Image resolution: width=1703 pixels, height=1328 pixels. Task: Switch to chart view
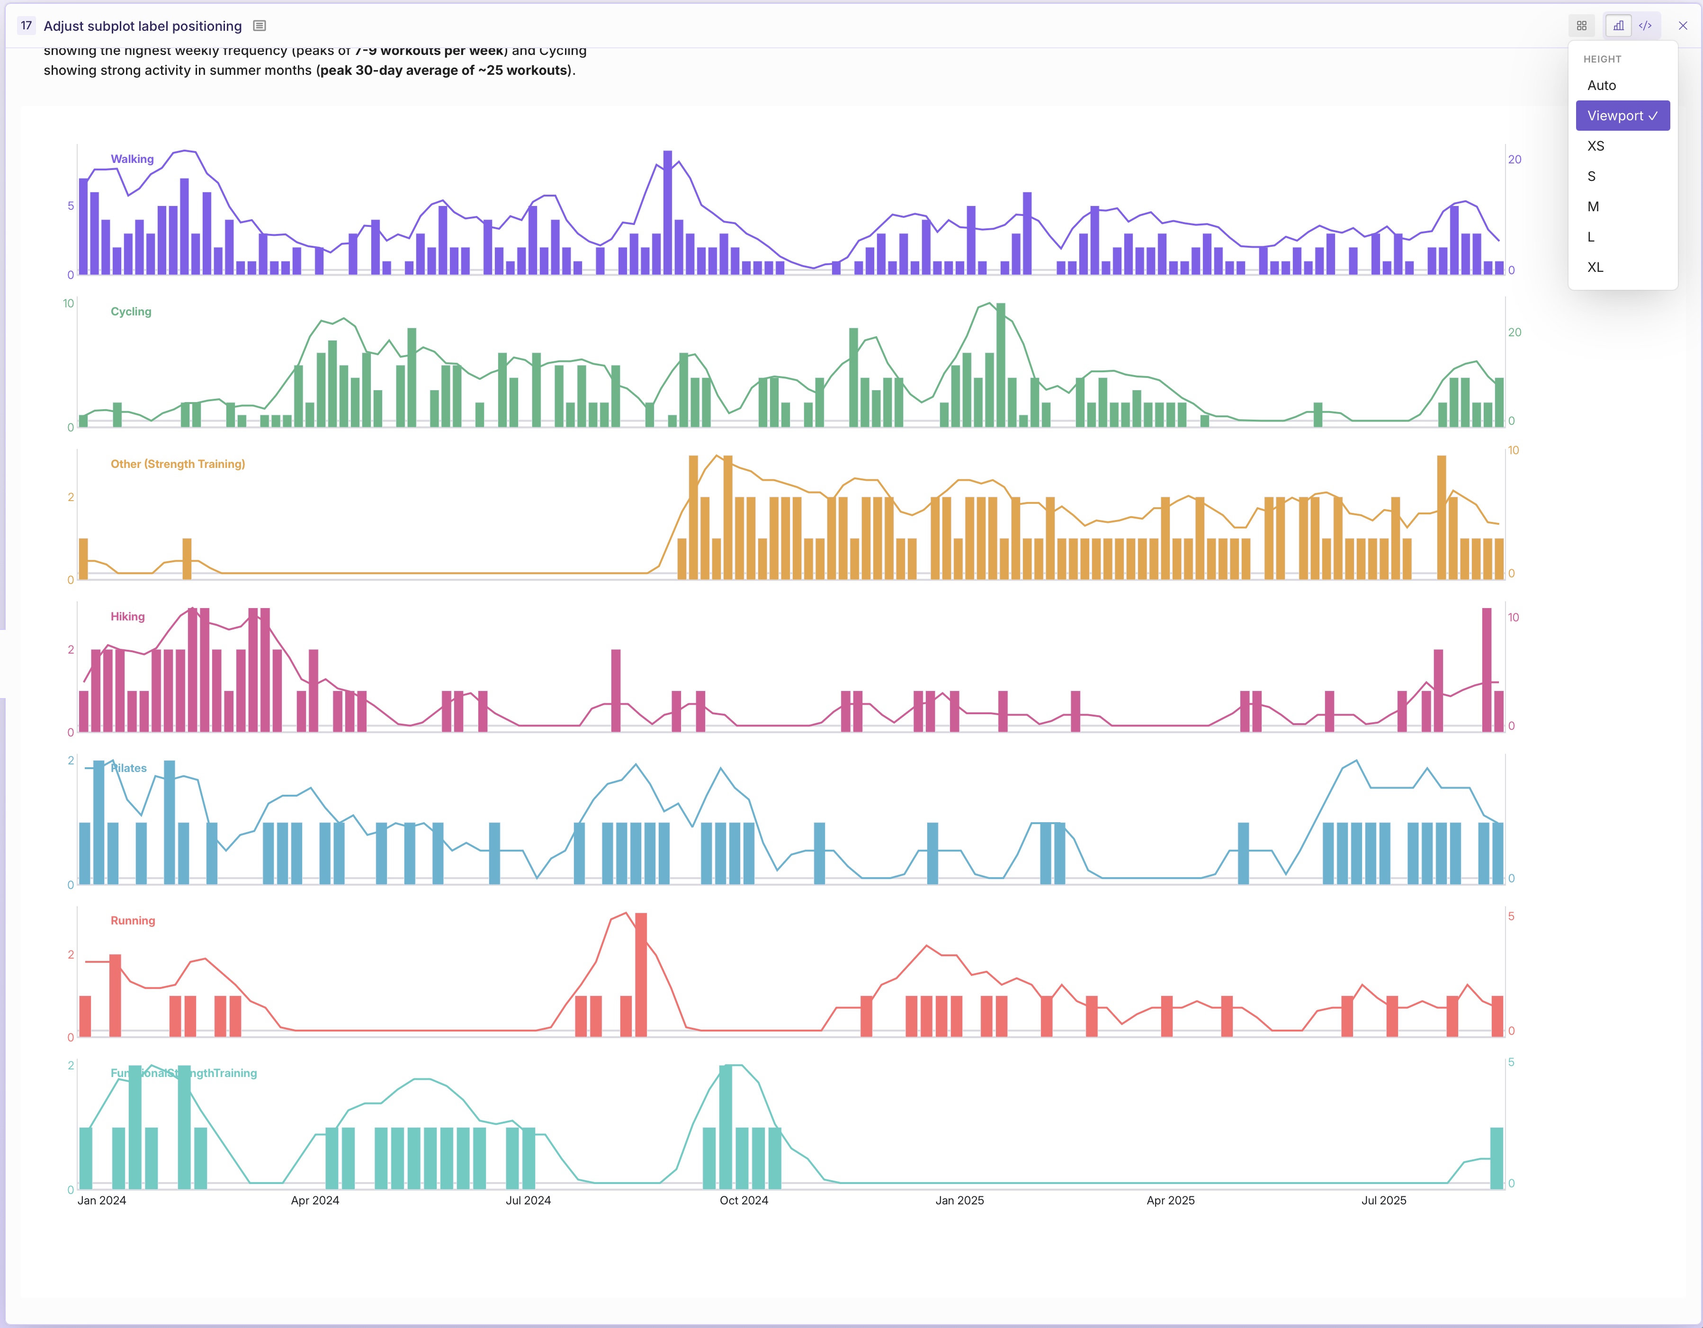point(1619,26)
